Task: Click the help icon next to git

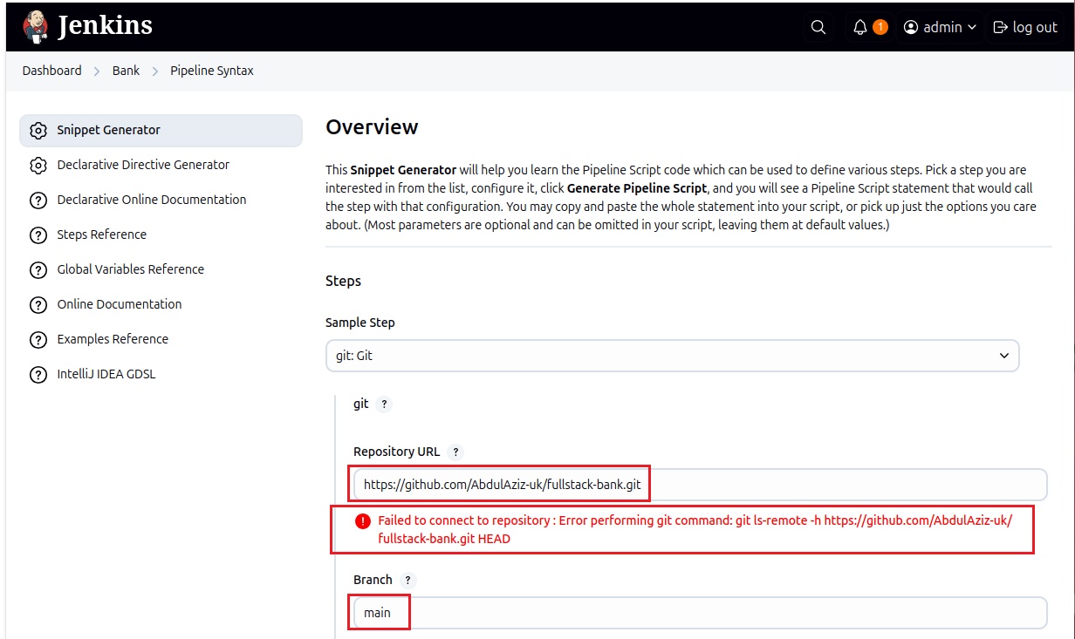Action: click(x=384, y=404)
